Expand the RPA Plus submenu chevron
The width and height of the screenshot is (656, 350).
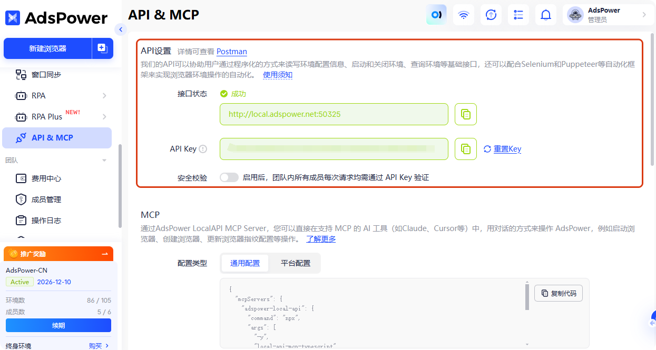pos(104,117)
